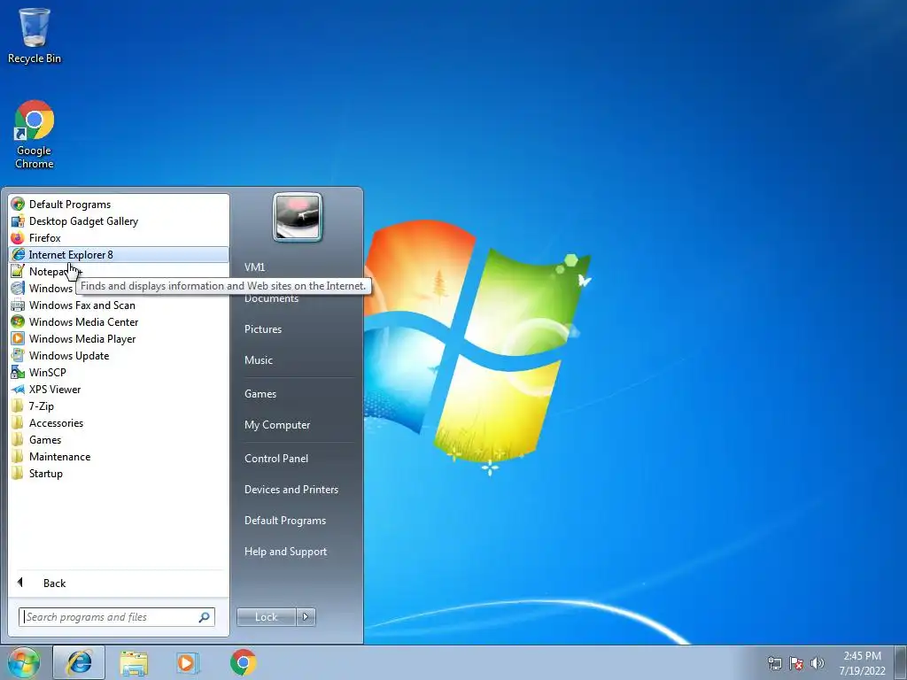Image resolution: width=907 pixels, height=680 pixels.
Task: Click the Show desktop button
Action: [902, 662]
